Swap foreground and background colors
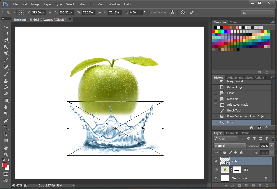Viewport: 277px width, 189px height. pos(8,160)
